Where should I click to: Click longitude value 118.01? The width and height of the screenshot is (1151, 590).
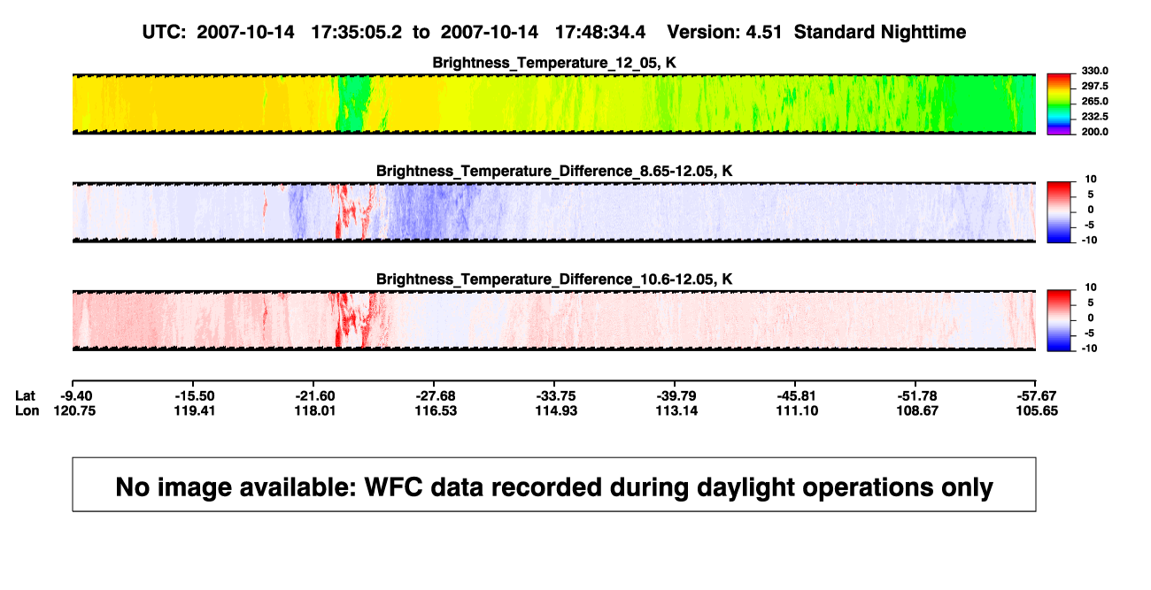coord(313,410)
